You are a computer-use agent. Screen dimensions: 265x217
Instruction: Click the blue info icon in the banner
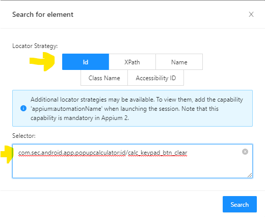click(x=23, y=108)
